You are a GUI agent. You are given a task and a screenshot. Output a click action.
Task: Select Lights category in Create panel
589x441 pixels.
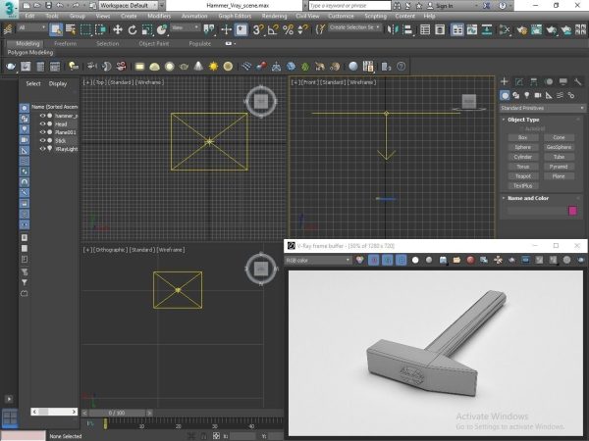pyautogui.click(x=527, y=96)
